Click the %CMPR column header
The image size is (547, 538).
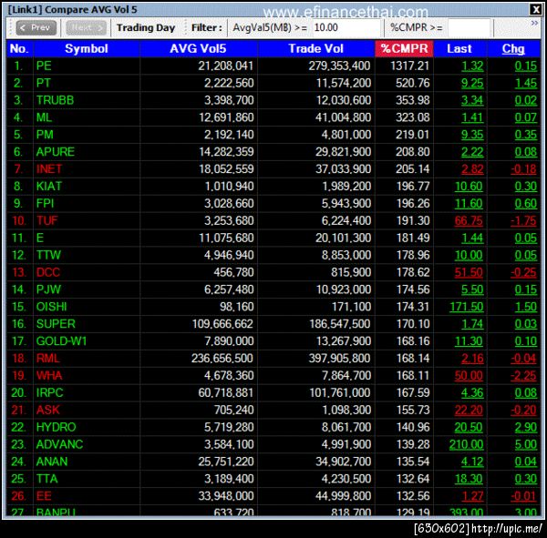[404, 49]
